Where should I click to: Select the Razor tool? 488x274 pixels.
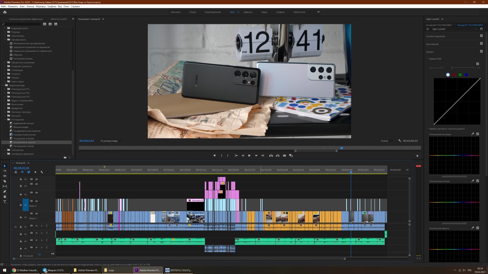5,181
